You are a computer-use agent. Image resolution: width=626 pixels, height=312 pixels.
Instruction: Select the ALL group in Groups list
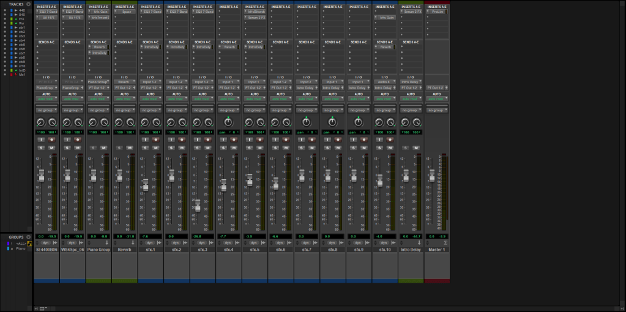tap(22, 243)
